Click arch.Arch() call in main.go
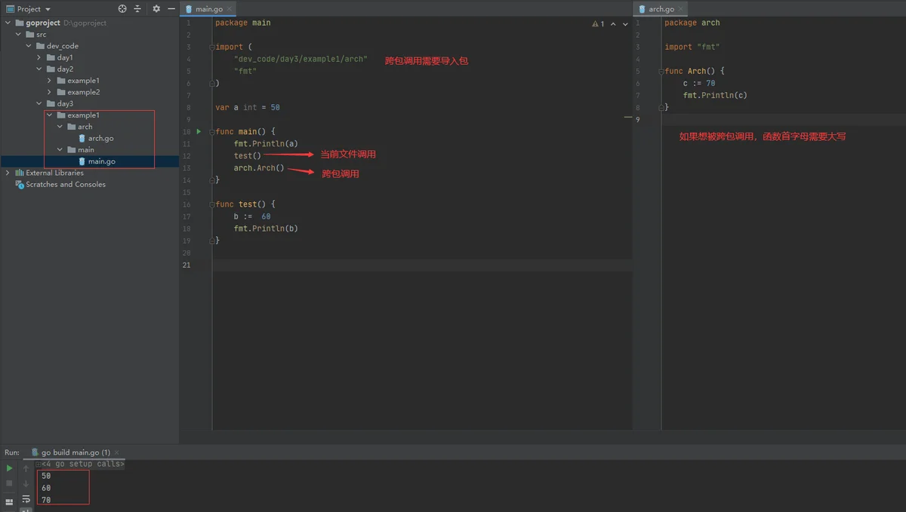 (x=259, y=167)
